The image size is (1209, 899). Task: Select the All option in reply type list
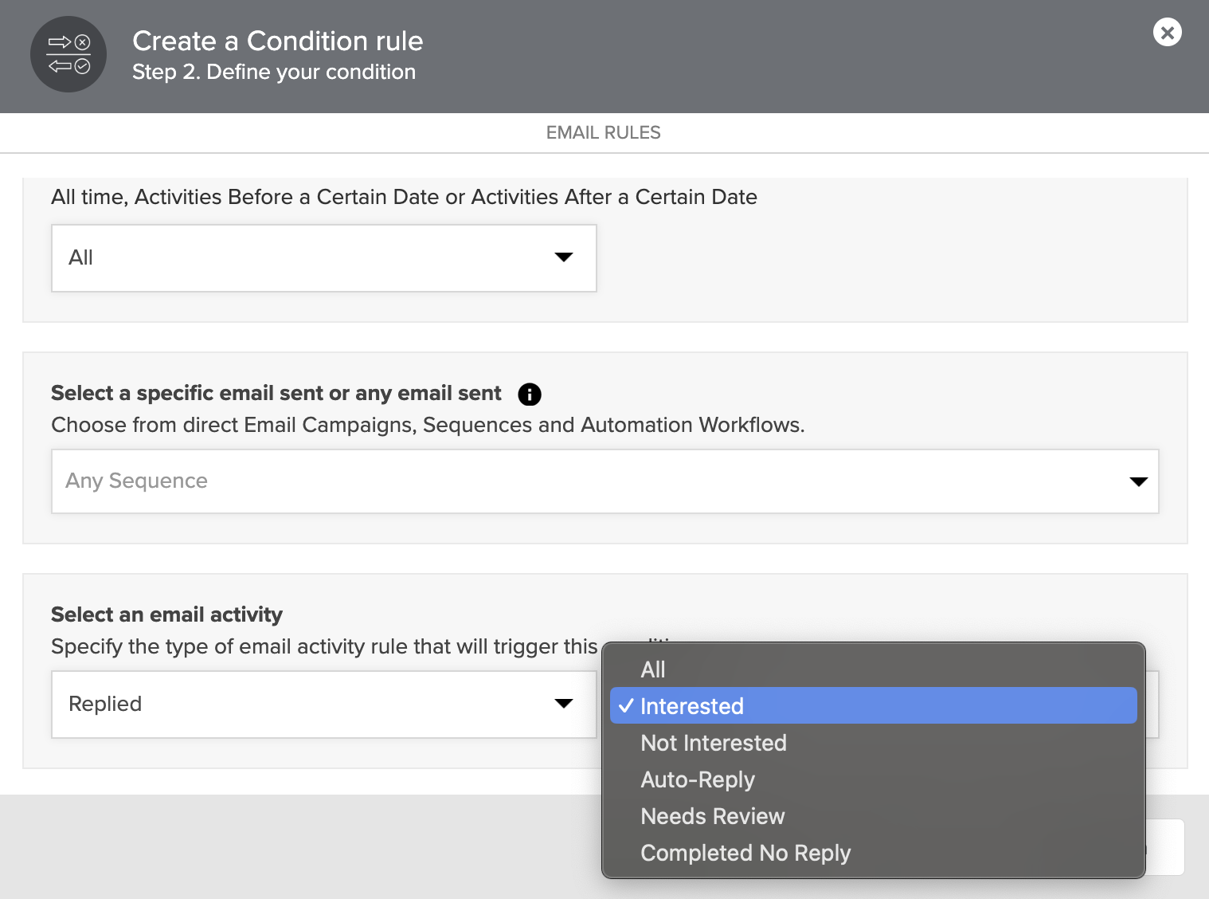tap(653, 669)
